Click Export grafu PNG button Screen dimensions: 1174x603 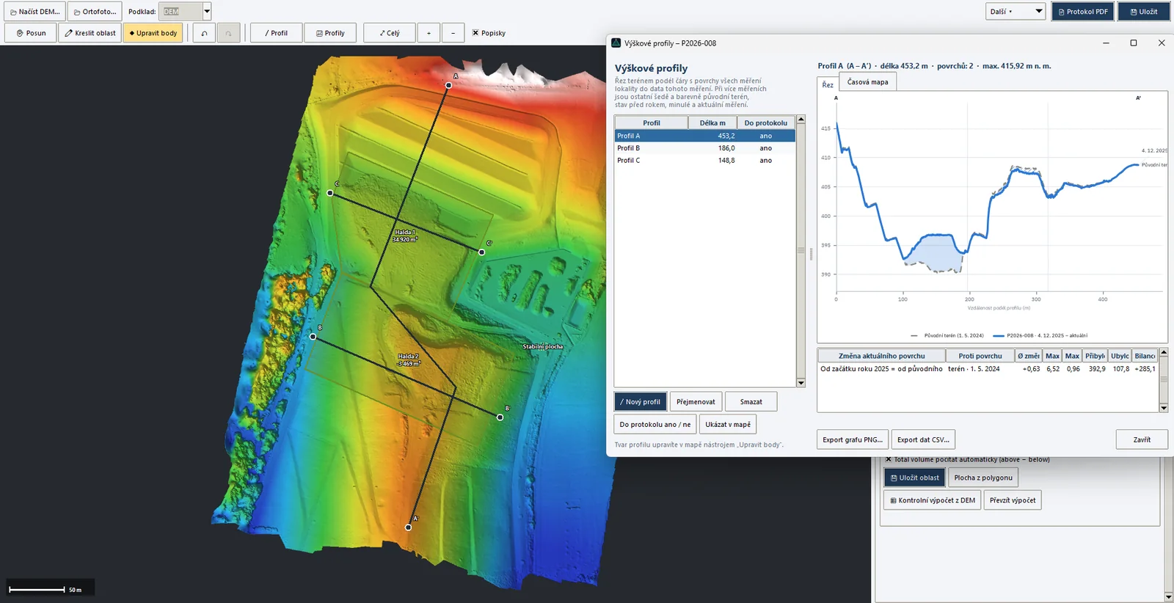pos(853,440)
